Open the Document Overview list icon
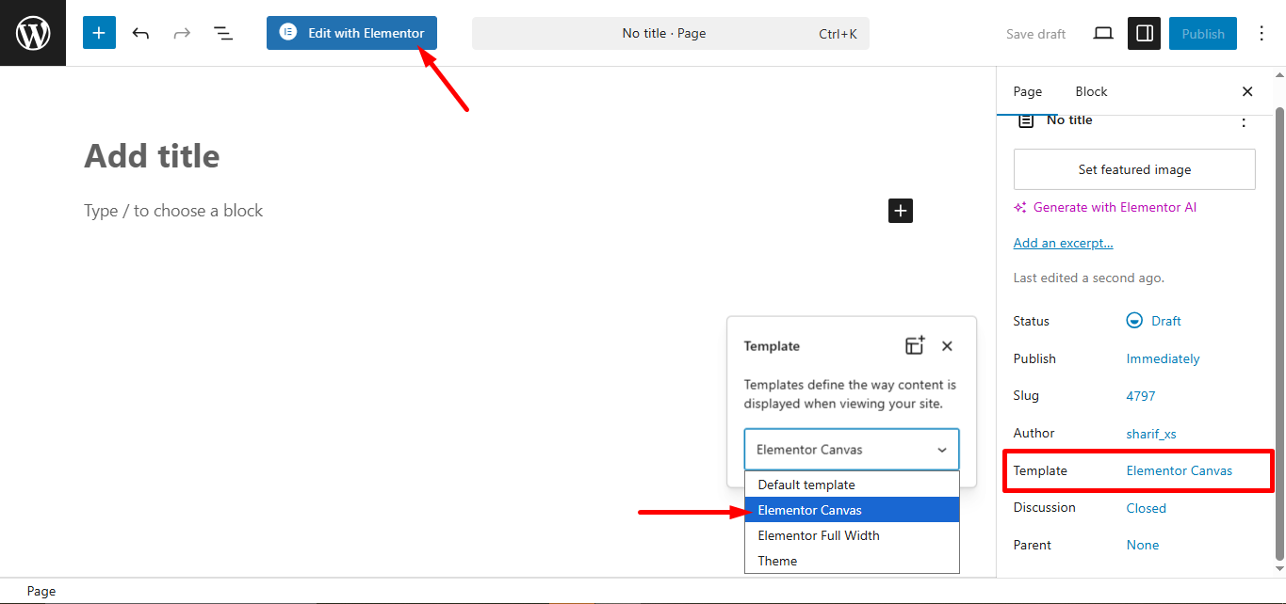Viewport: 1286px width, 604px height. coord(222,32)
